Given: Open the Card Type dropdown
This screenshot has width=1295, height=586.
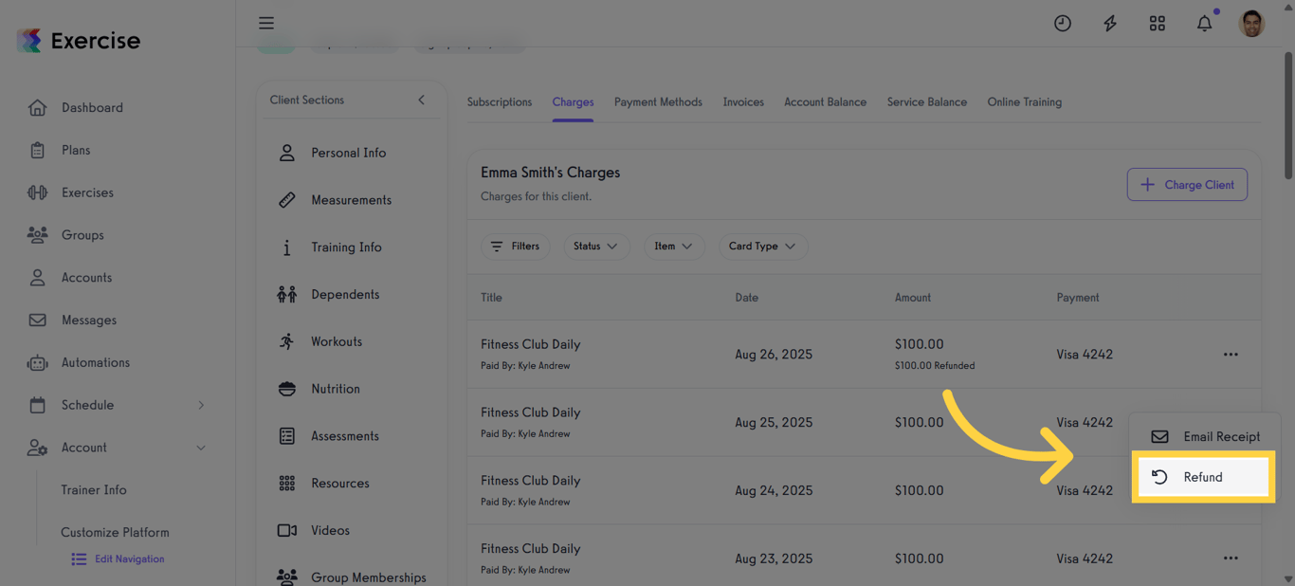Looking at the screenshot, I should coord(762,247).
